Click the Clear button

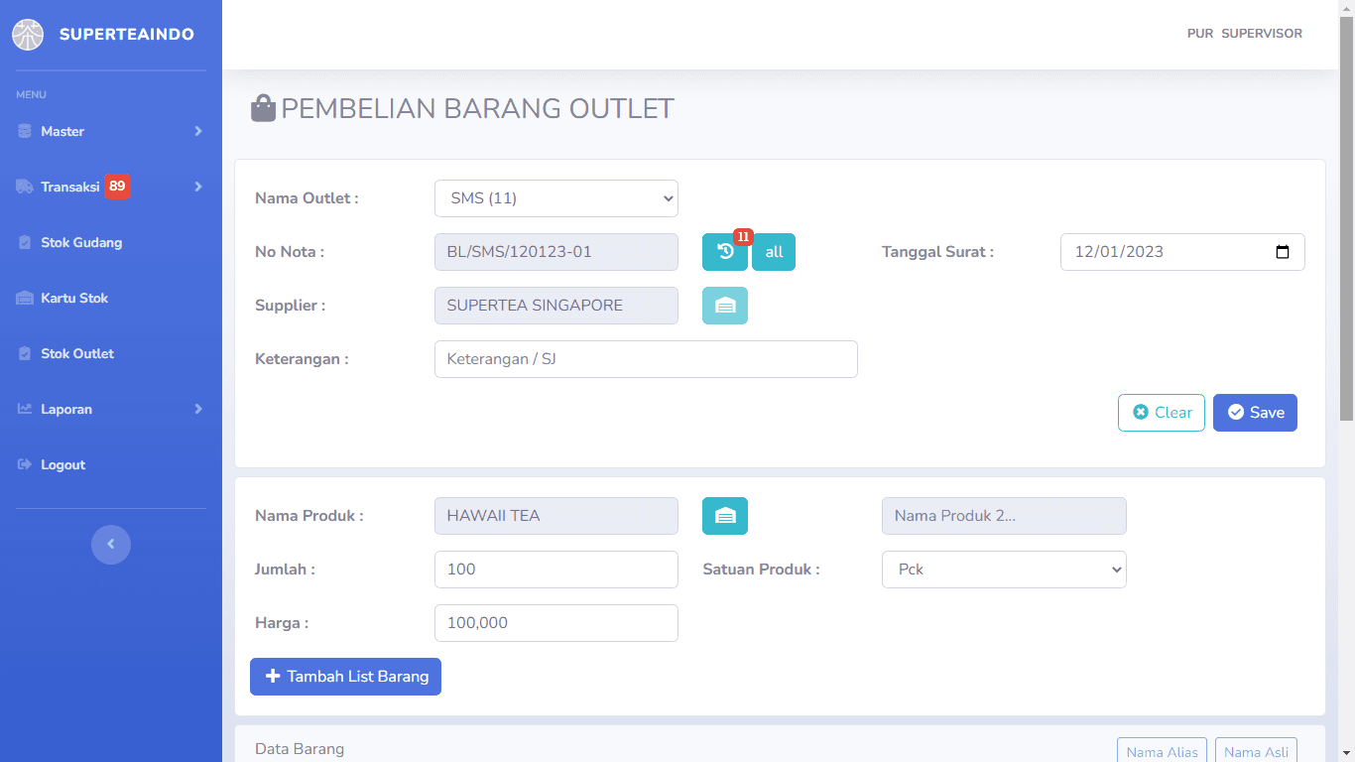1162,413
